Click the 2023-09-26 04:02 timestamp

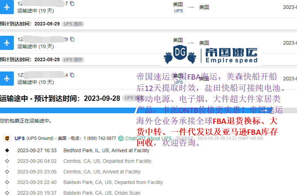37,161
